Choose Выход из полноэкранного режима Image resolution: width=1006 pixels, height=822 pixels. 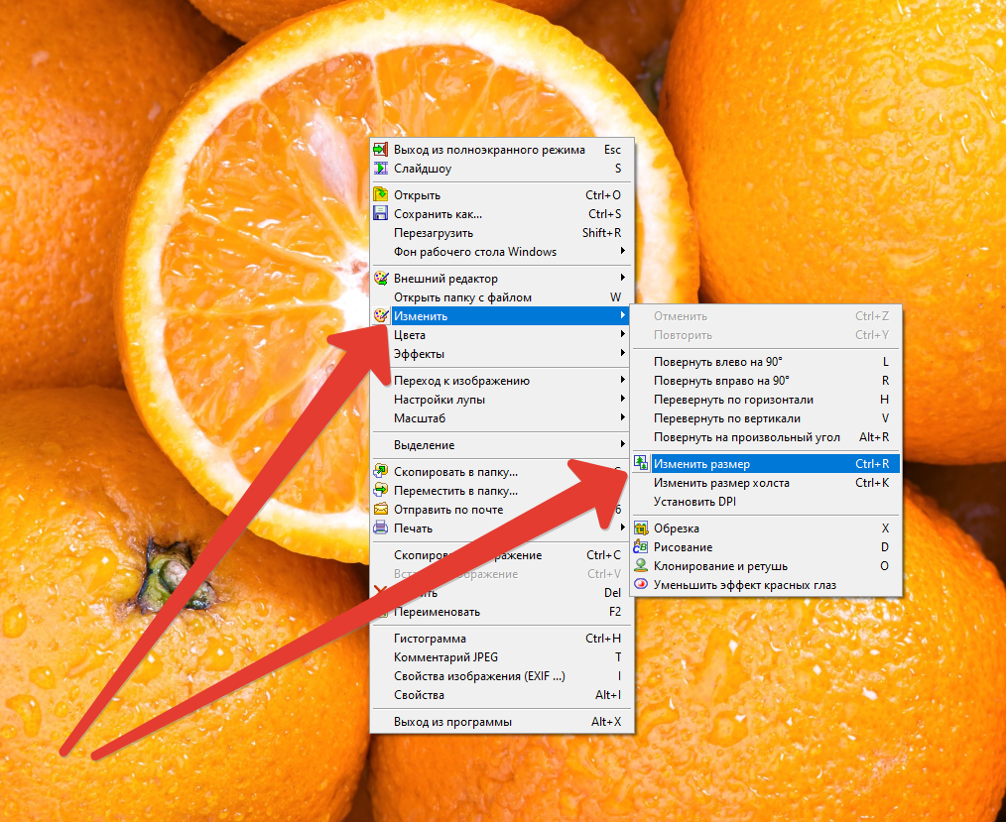[x=502, y=150]
